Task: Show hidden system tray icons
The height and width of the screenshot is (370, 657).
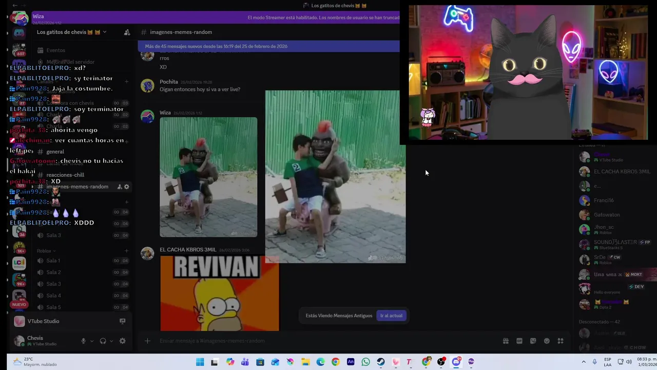Action: tap(584, 362)
